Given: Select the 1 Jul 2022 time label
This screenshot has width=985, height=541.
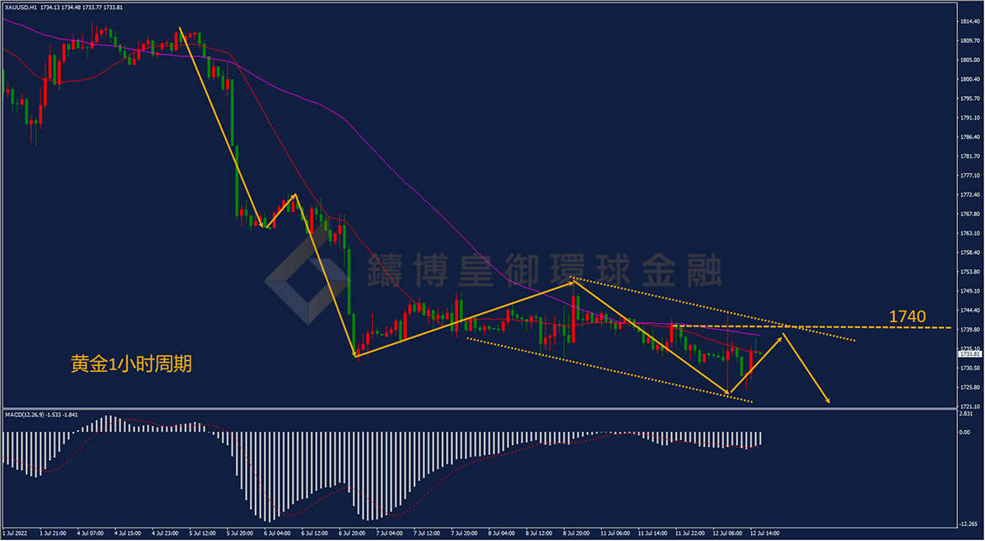Looking at the screenshot, I should pyautogui.click(x=15, y=533).
